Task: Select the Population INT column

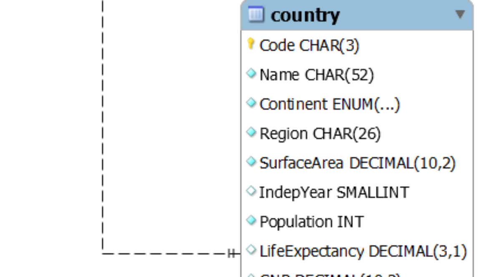Action: click(311, 222)
